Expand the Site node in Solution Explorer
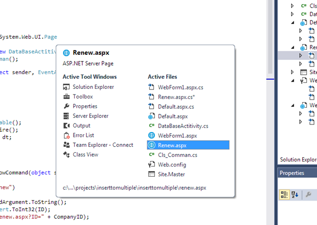The height and width of the screenshot is (225, 317). [x=292, y=72]
